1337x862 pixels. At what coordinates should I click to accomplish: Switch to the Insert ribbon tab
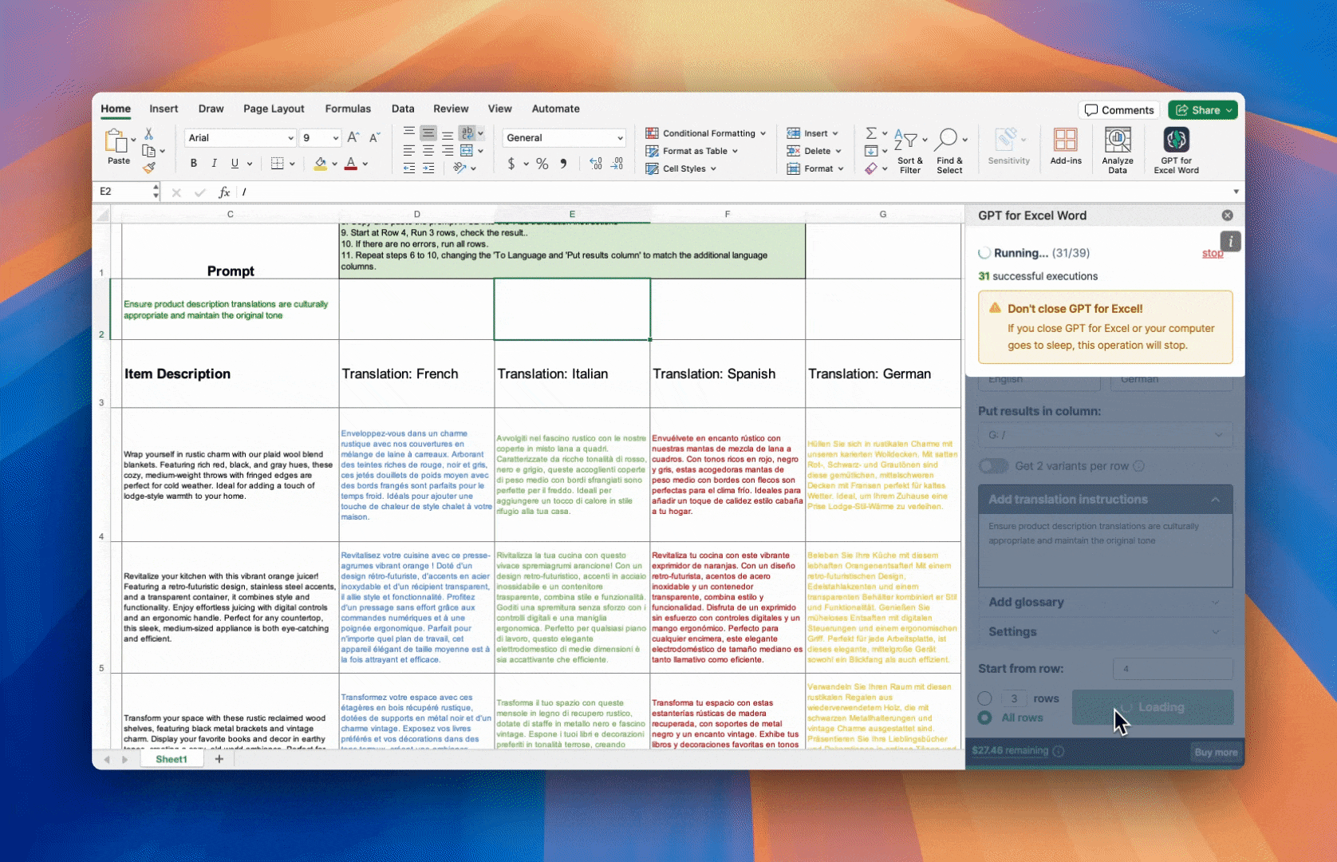click(x=164, y=109)
